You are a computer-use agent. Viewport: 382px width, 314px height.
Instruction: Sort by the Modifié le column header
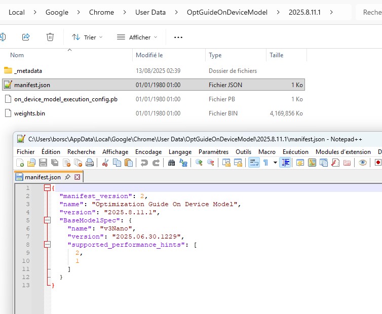tap(169, 55)
